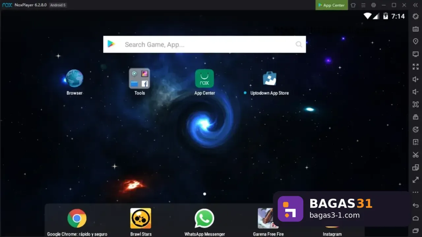Tap the Android back button
This screenshot has width=422, height=237.
tap(416, 205)
